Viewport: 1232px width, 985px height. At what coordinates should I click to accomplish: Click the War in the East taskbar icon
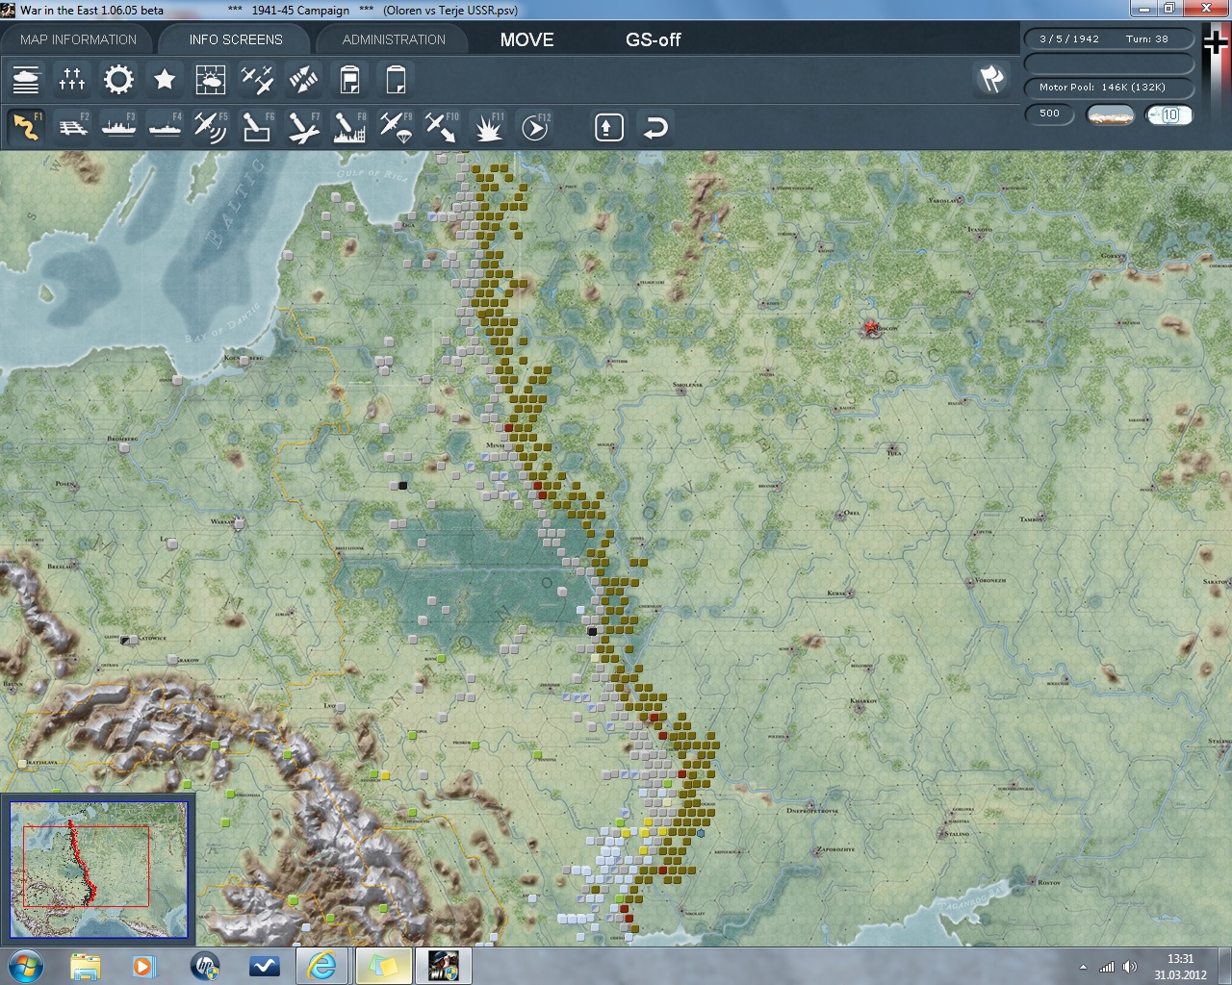click(443, 966)
